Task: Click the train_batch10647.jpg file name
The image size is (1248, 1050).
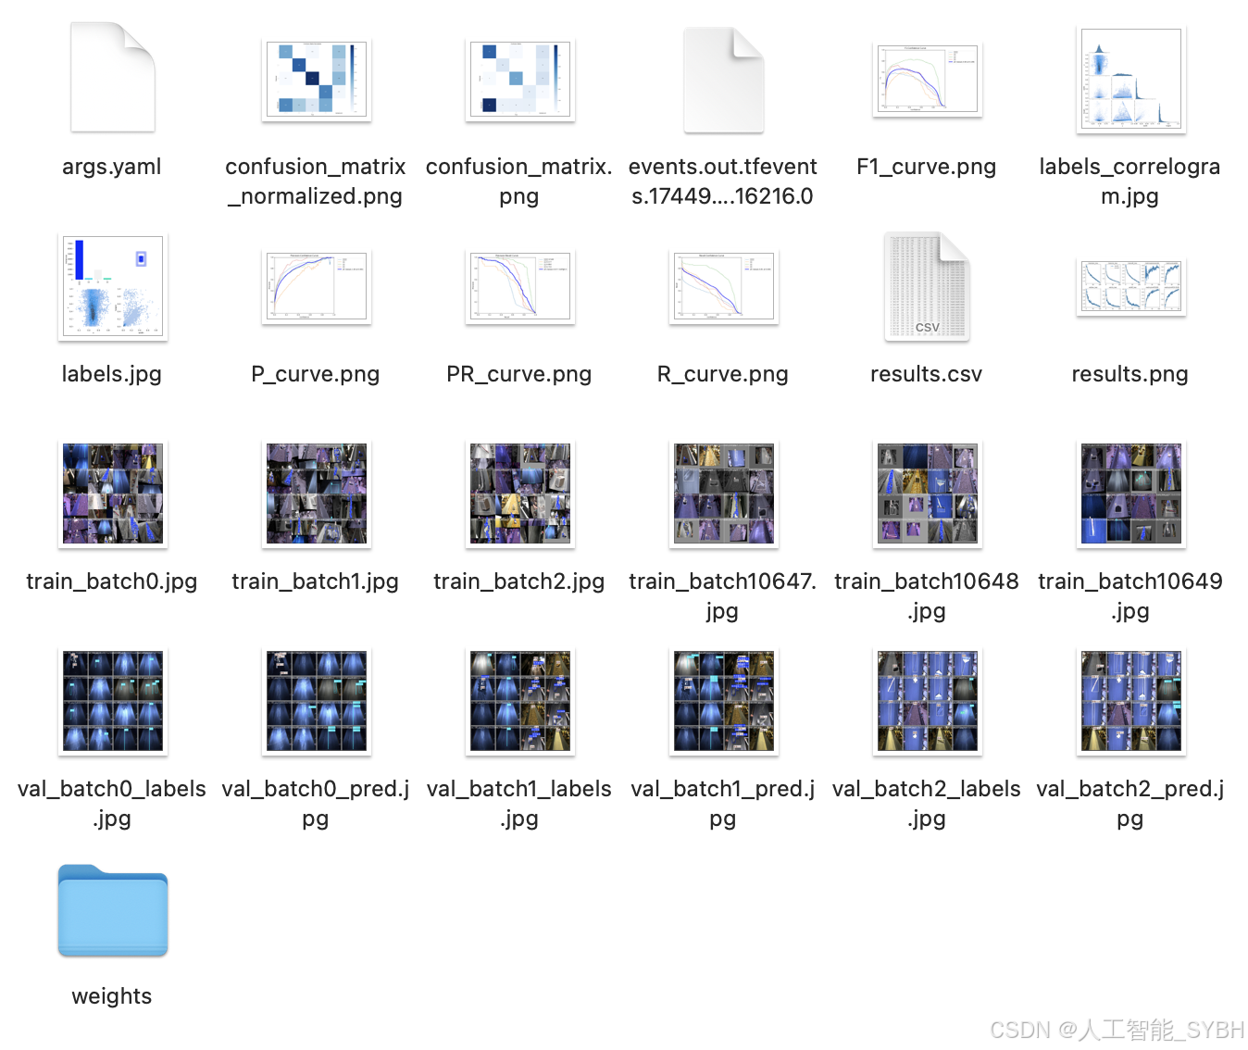Action: [x=723, y=596]
